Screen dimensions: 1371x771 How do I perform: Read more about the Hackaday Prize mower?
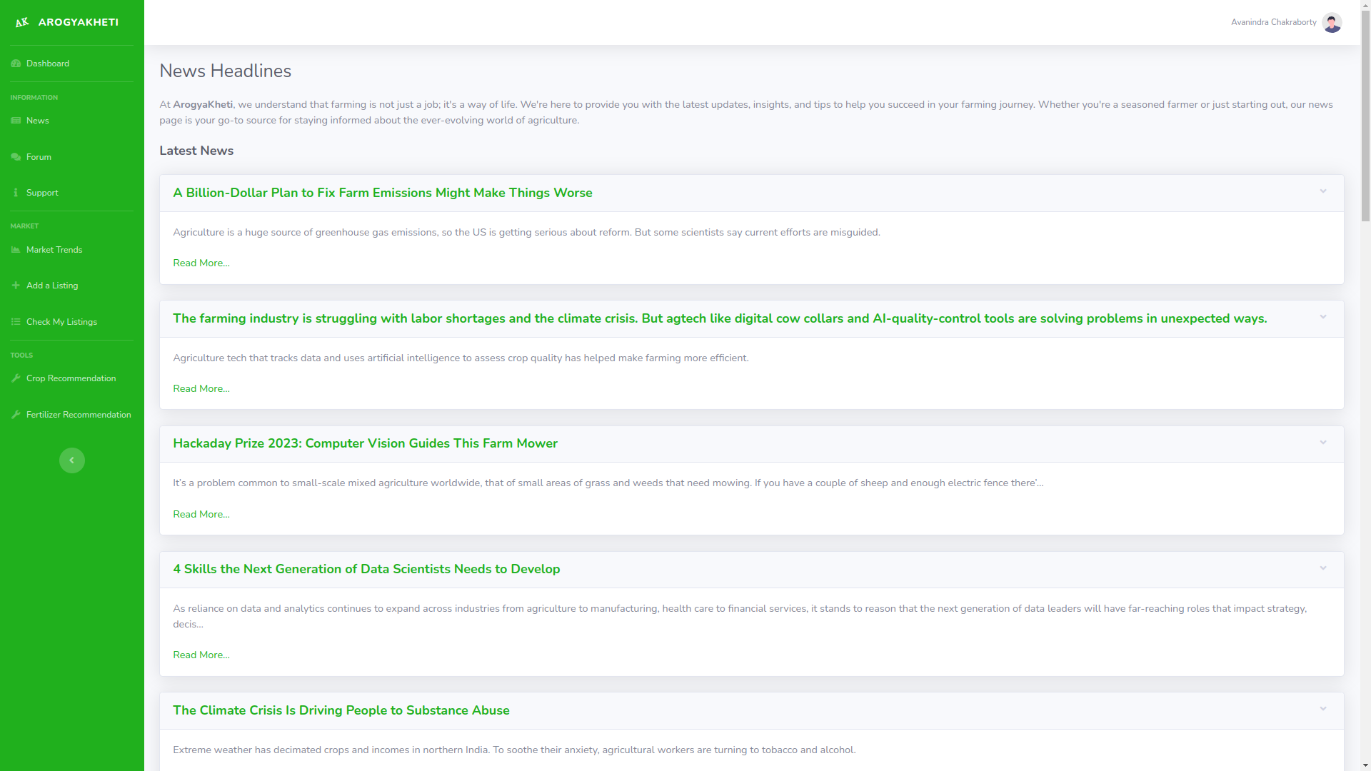coord(201,514)
